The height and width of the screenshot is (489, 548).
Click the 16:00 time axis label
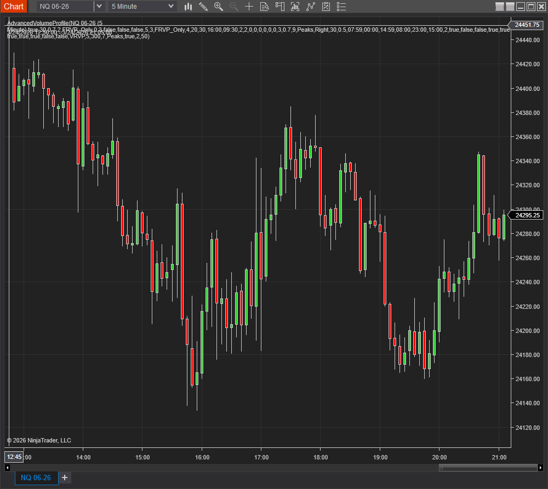click(x=202, y=458)
